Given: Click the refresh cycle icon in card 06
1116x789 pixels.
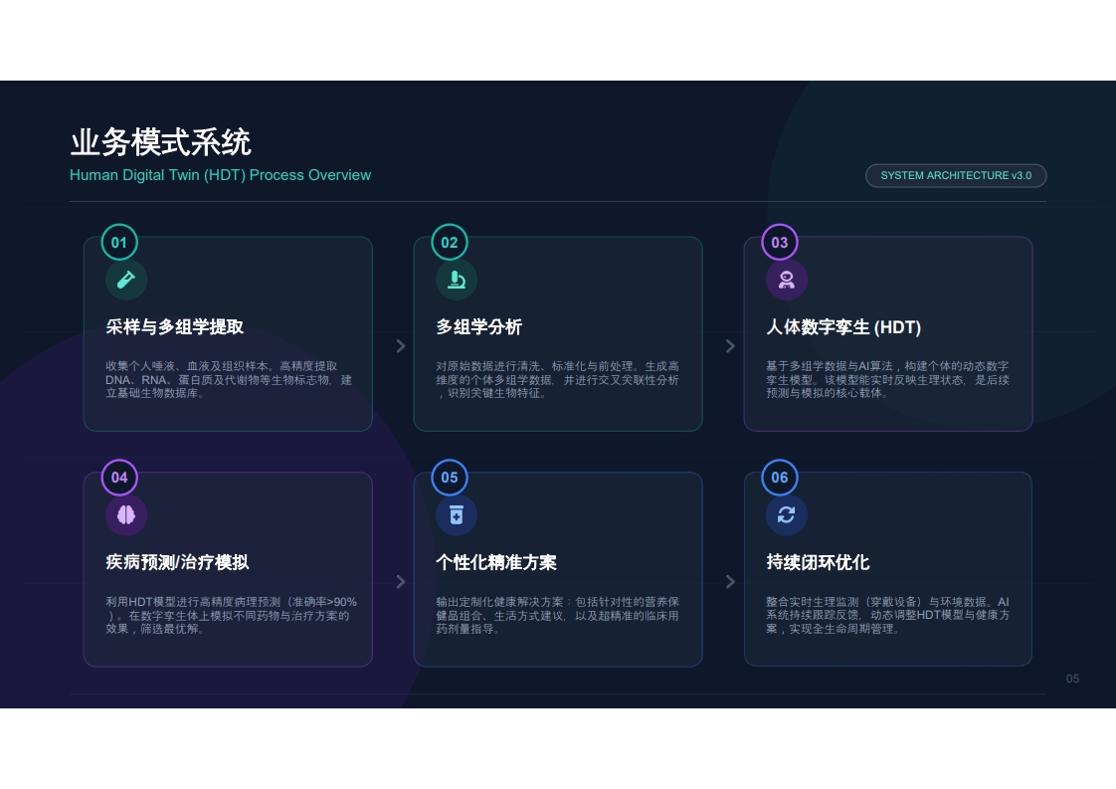Looking at the screenshot, I should coord(787,514).
